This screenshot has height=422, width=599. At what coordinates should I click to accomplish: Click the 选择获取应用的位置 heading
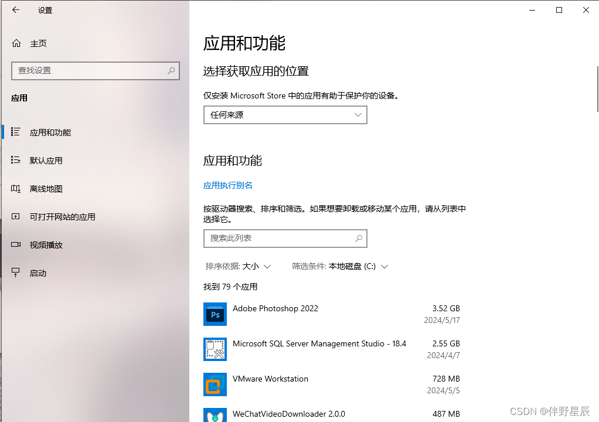pos(256,71)
